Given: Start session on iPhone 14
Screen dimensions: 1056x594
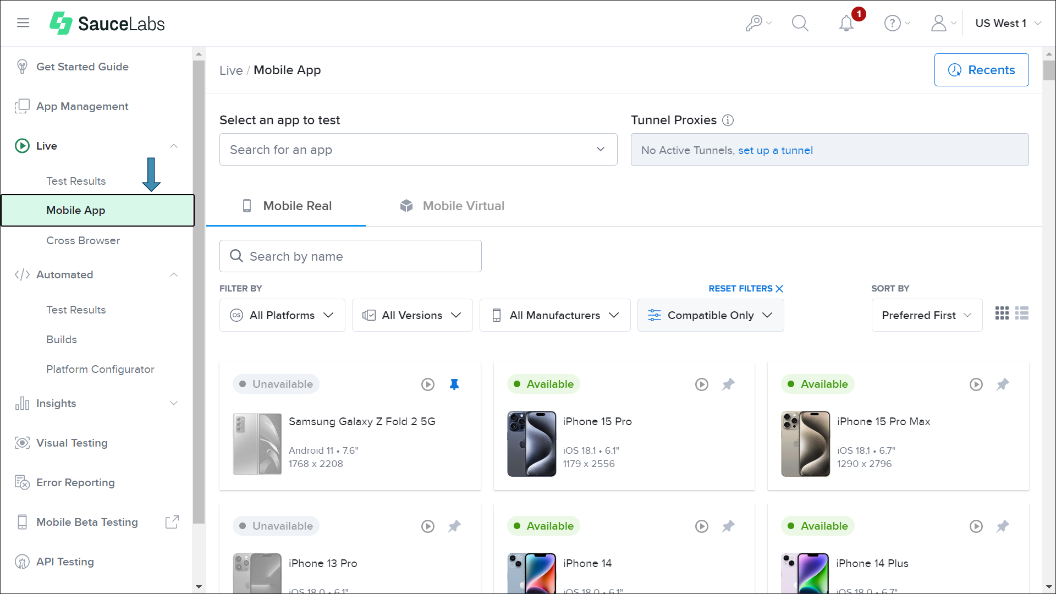Looking at the screenshot, I should [x=702, y=526].
